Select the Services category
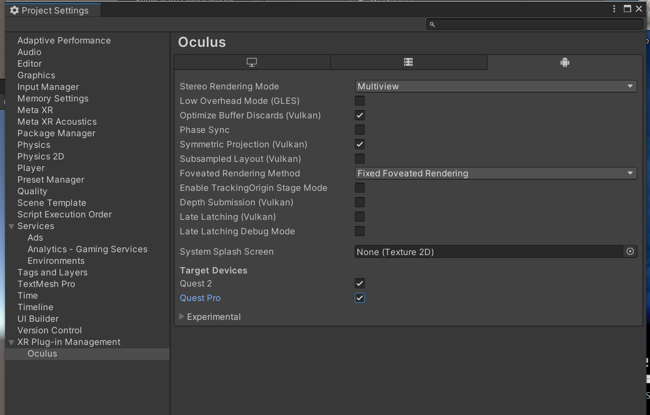Viewport: 650px width, 415px height. 36,226
